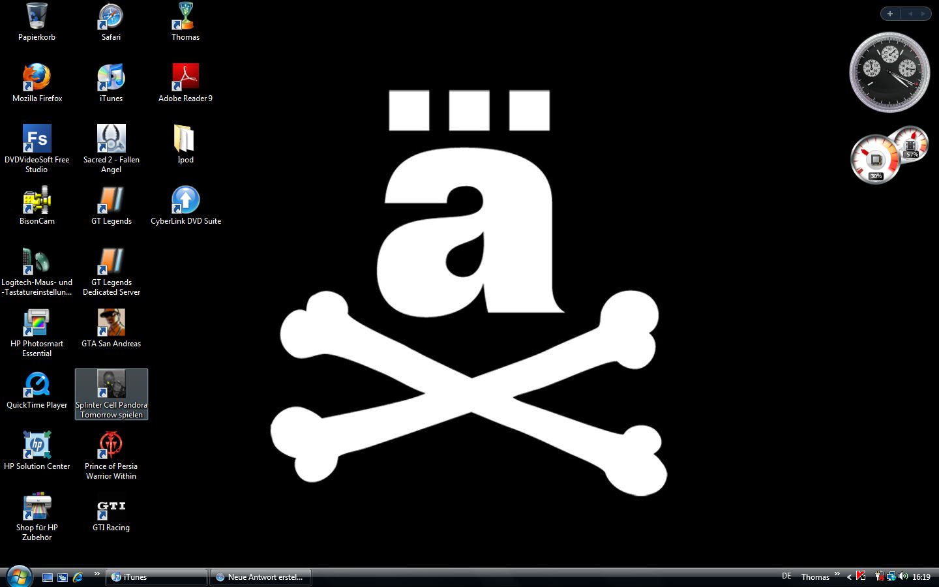Image resolution: width=939 pixels, height=587 pixels.
Task: Click the memory gauge showing 57%
Action: tap(911, 144)
